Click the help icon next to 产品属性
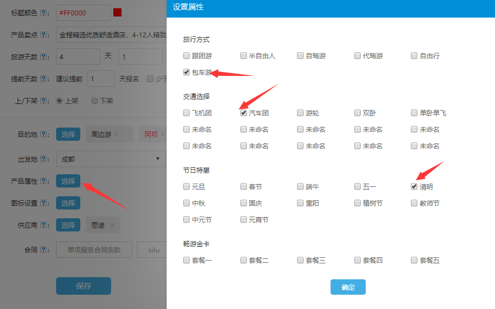495x309 pixels. [x=44, y=181]
